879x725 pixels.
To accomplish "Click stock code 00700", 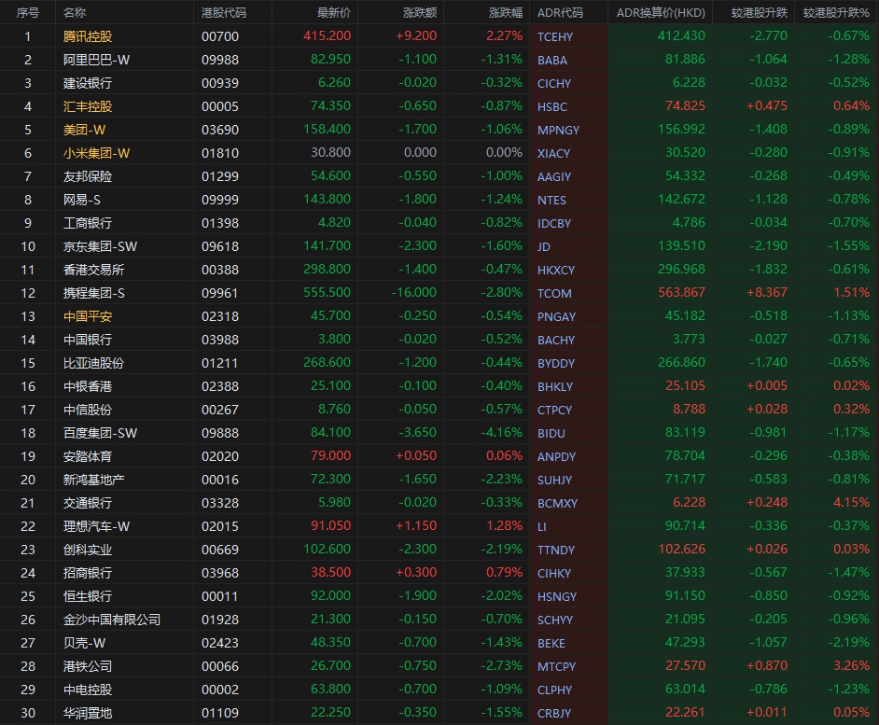I will coord(220,36).
